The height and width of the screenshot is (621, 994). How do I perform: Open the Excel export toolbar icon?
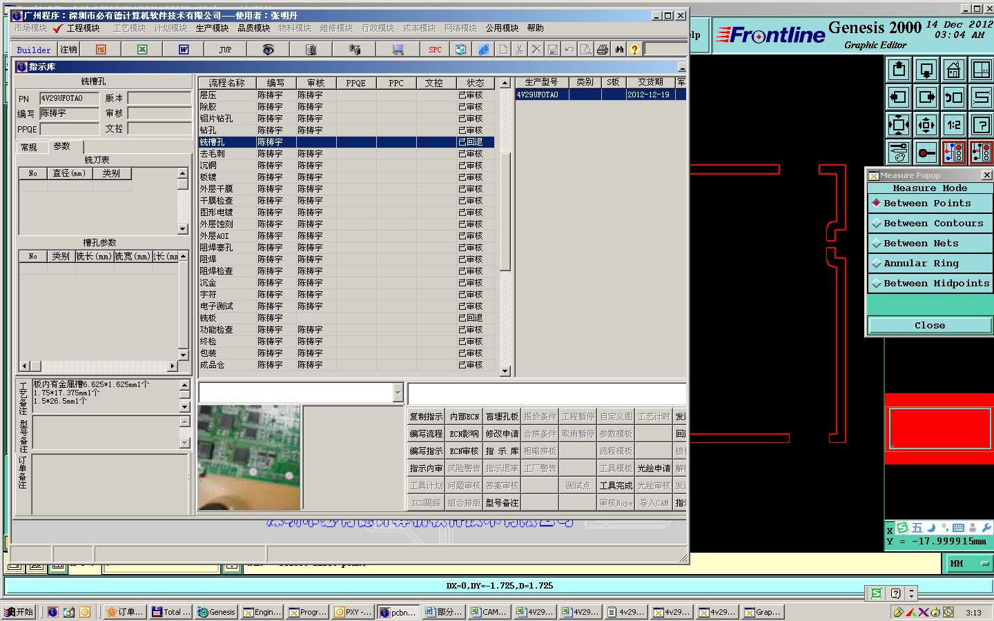pos(142,50)
